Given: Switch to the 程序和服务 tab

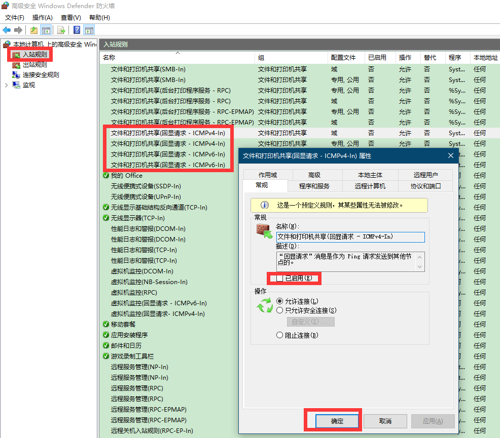Looking at the screenshot, I should (x=314, y=186).
